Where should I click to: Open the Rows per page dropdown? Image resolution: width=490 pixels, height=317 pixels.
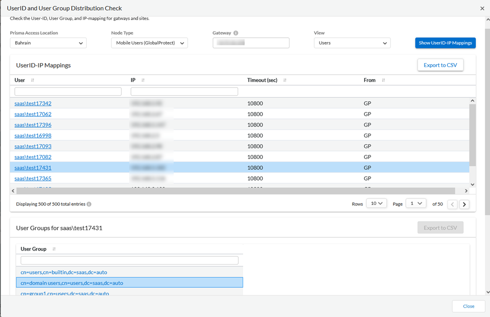click(376, 203)
